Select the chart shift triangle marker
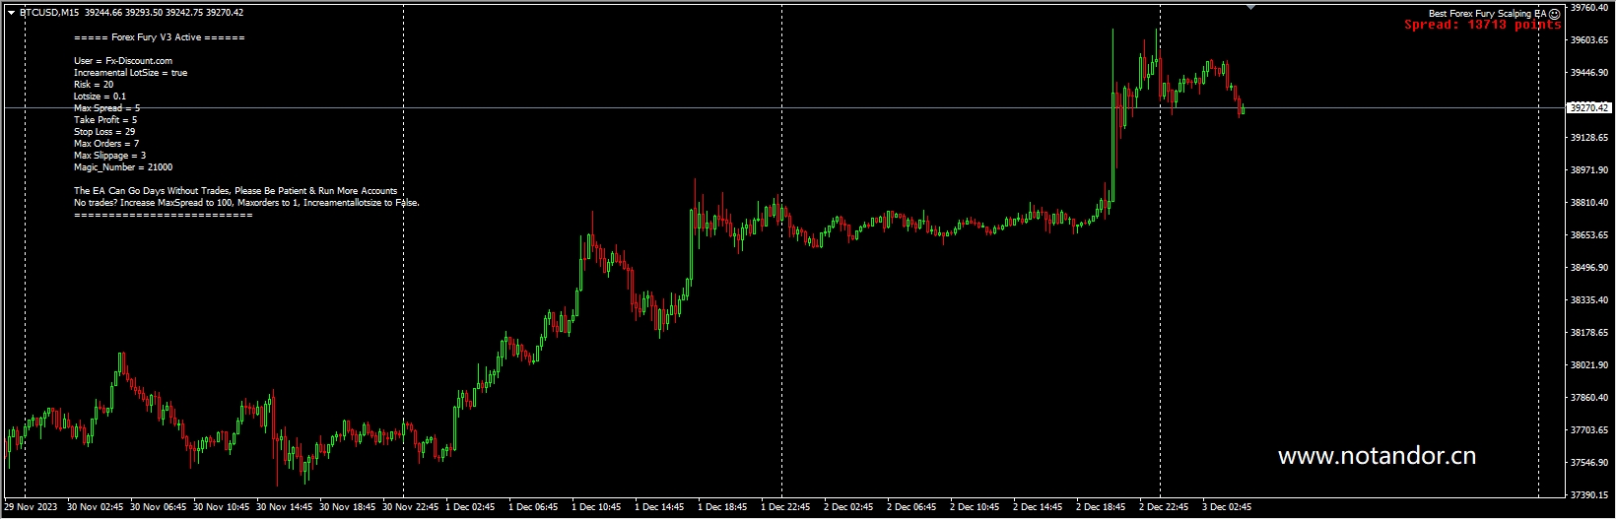Viewport: 1617px width, 520px height. [x=1250, y=7]
